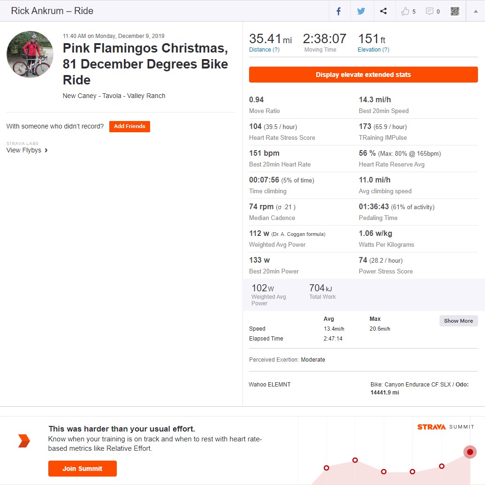
Task: Give kudos with the thumbs-up icon
Action: [405, 11]
